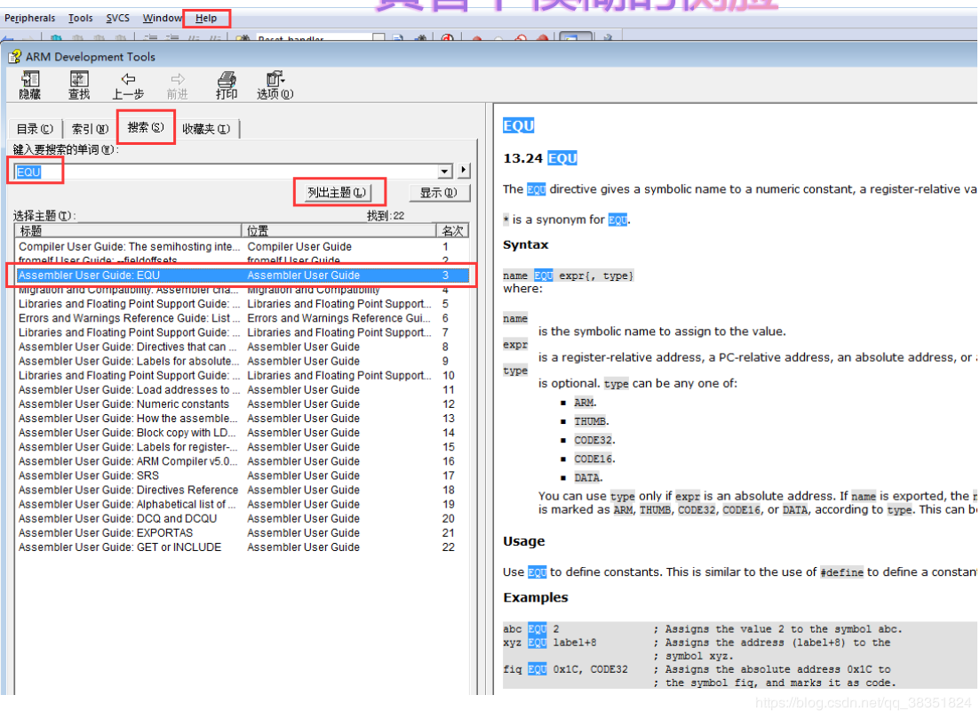
Task: Click the Find (查找) toolbar icon
Action: [x=79, y=85]
